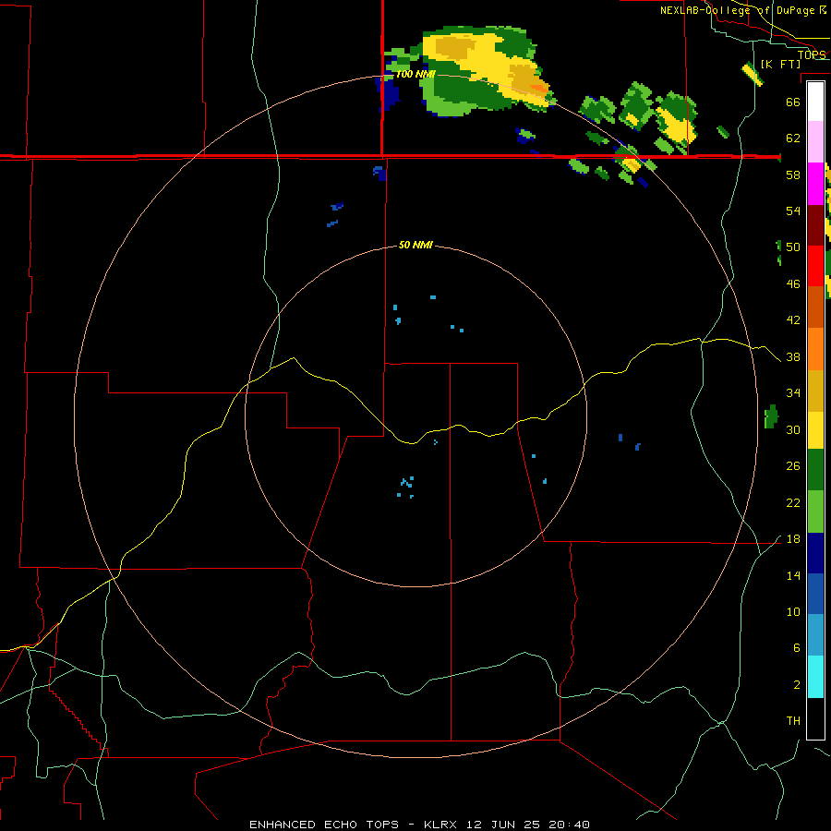Select the bright red legend swatch

point(815,266)
